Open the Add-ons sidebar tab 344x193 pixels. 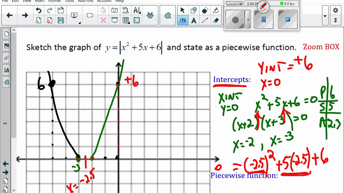[x=6, y=82]
